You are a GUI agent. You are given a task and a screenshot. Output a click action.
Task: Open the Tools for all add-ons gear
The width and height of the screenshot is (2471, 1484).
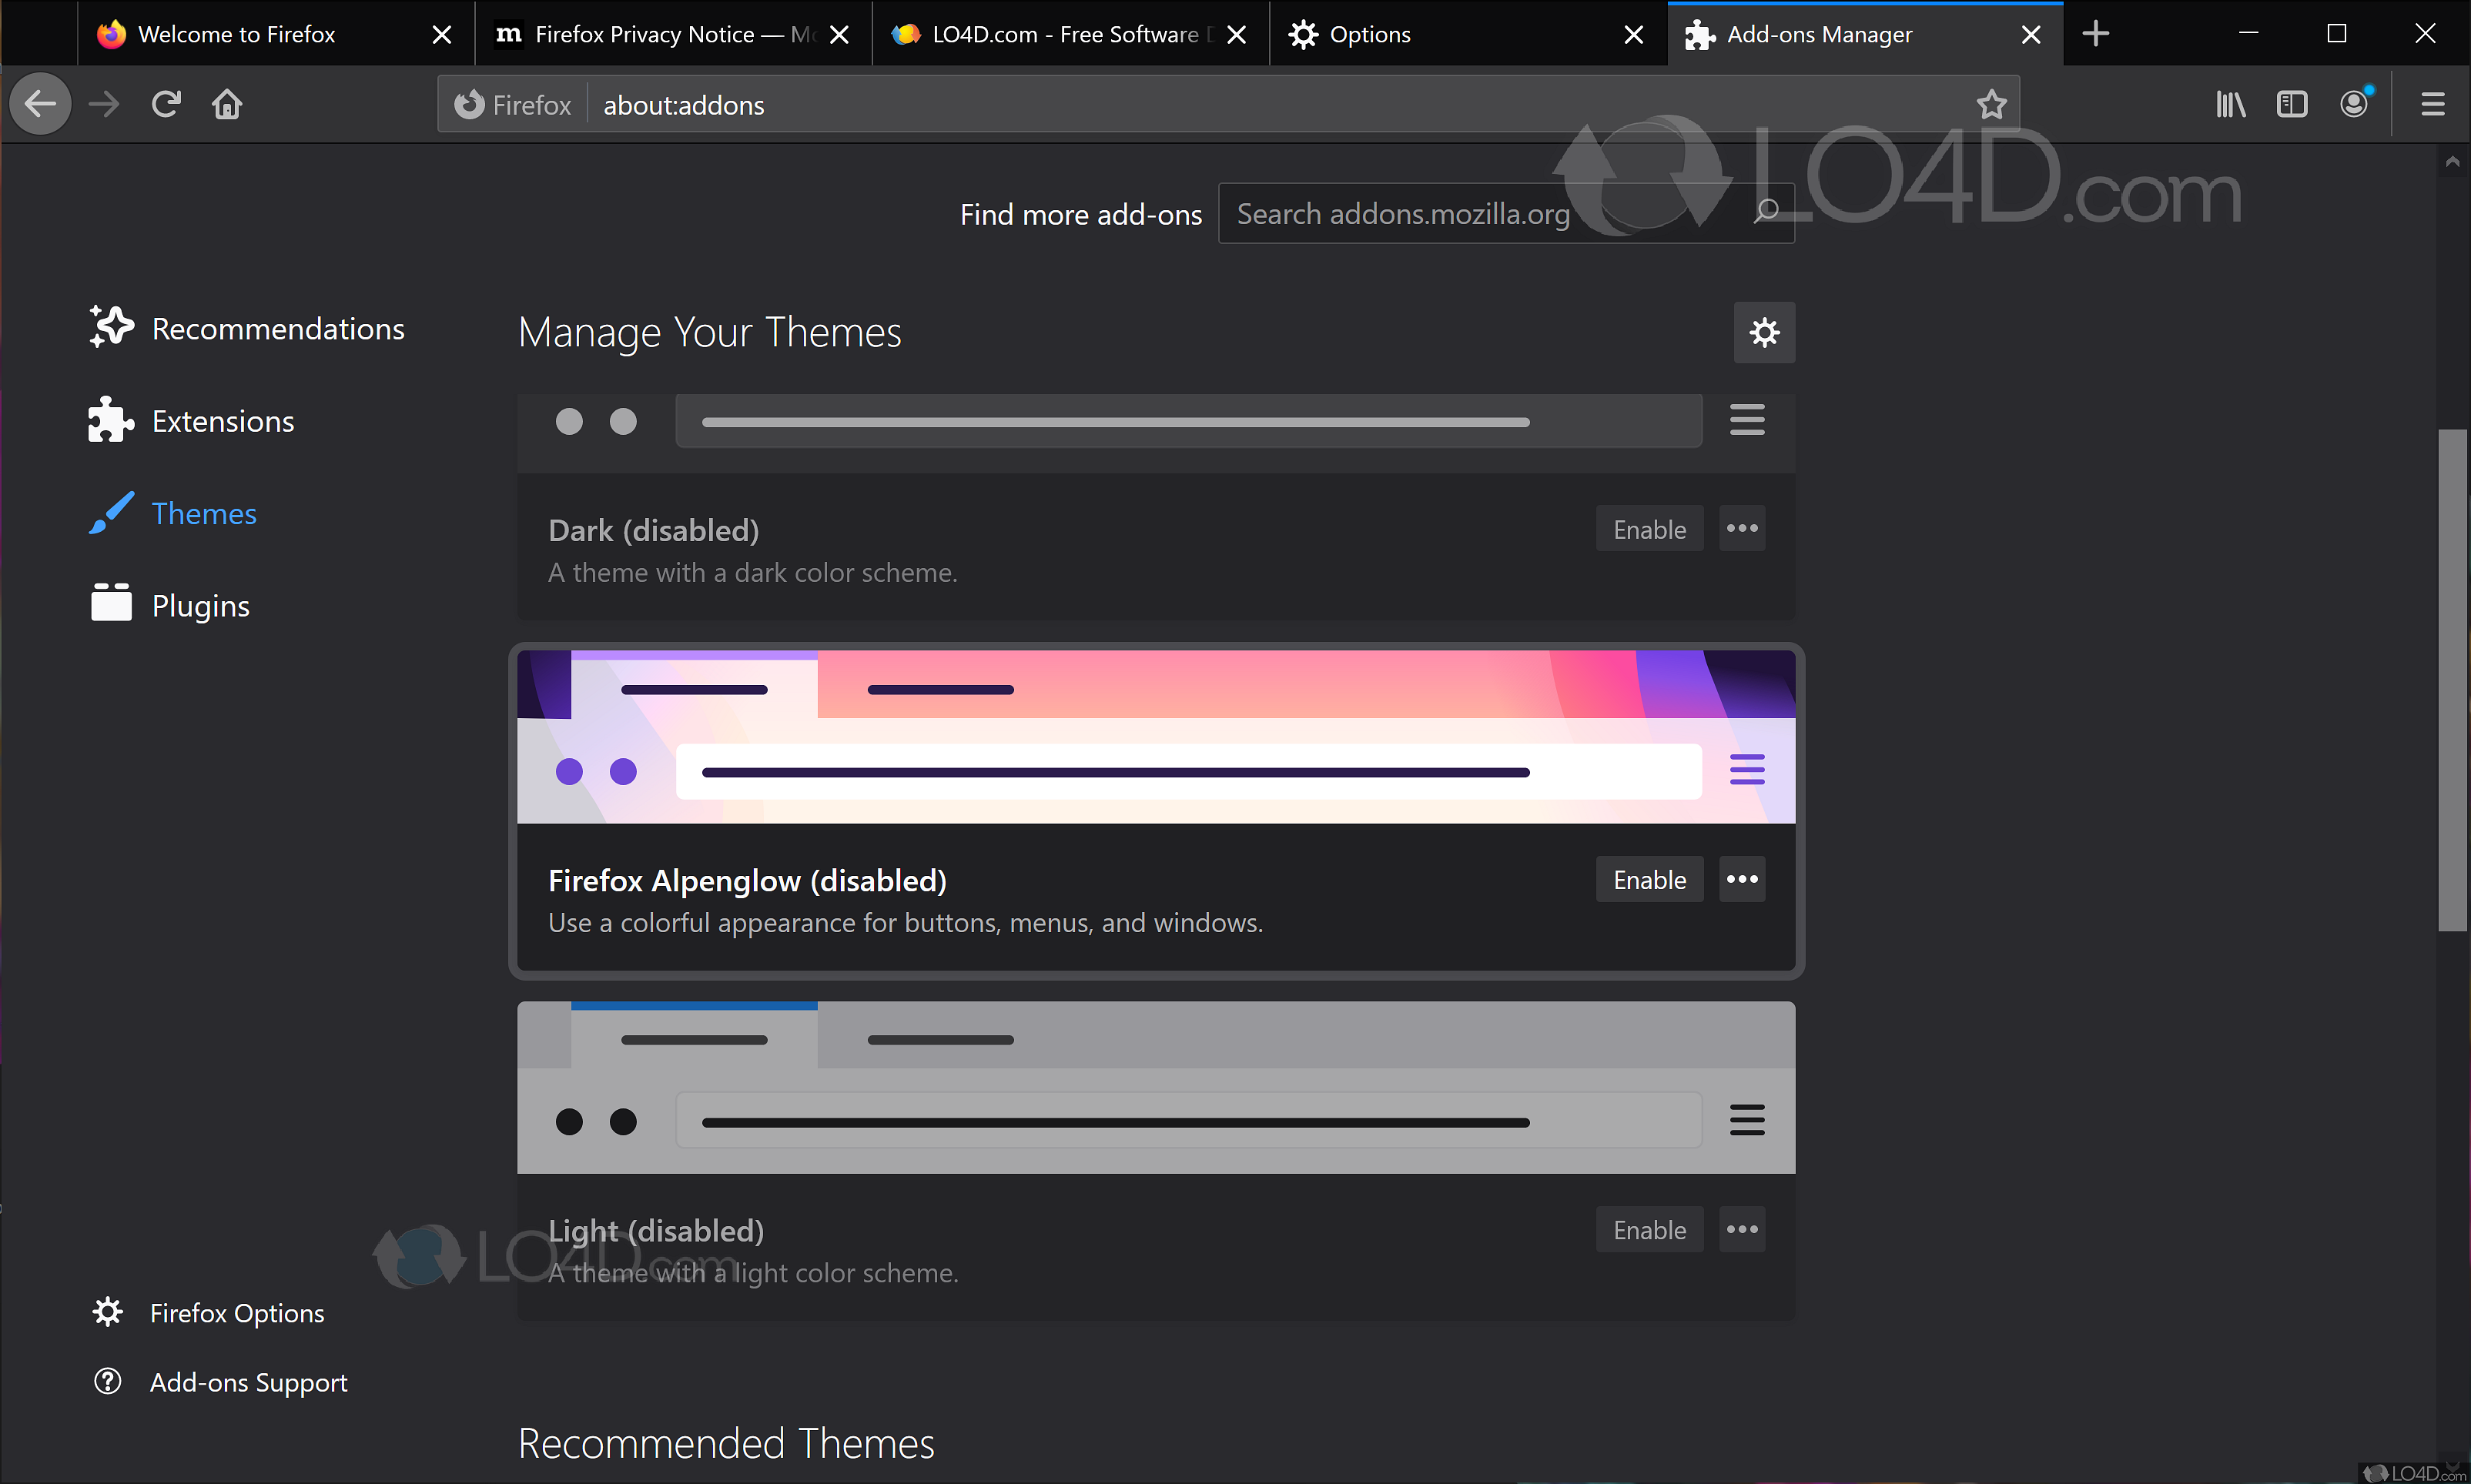[1763, 332]
